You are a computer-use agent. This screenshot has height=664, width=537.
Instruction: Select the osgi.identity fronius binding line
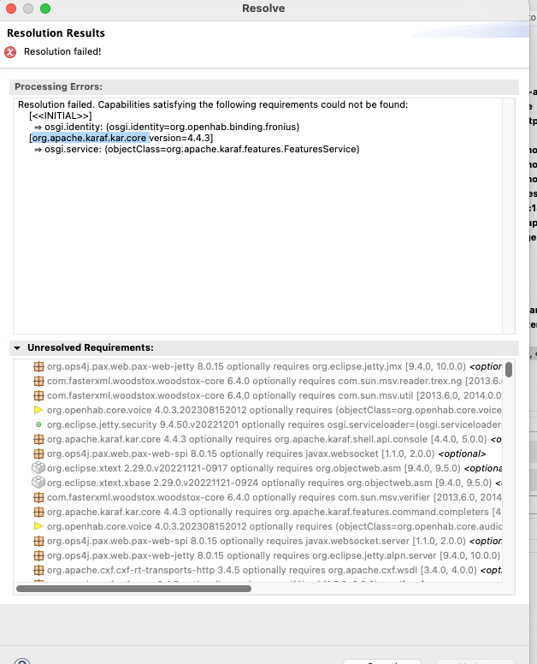pyautogui.click(x=171, y=126)
